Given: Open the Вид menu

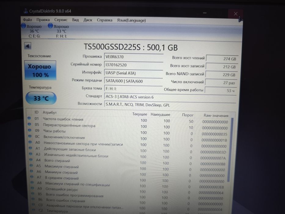Looking at the screenshot, I should pyautogui.click(x=75, y=20).
